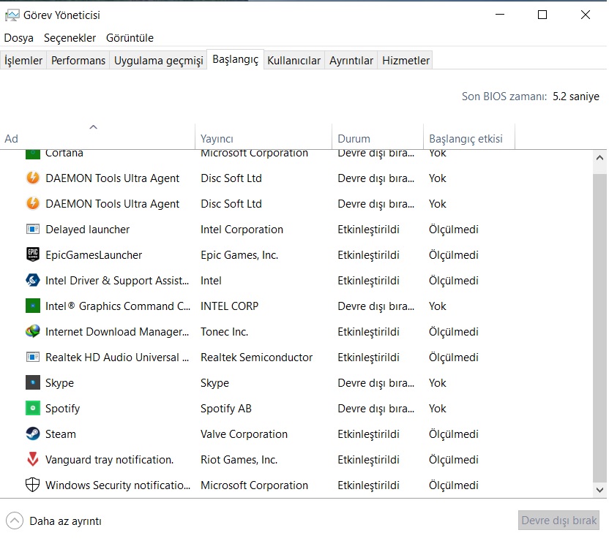Select the Intel Driver & Support Assist... name

coord(117,281)
